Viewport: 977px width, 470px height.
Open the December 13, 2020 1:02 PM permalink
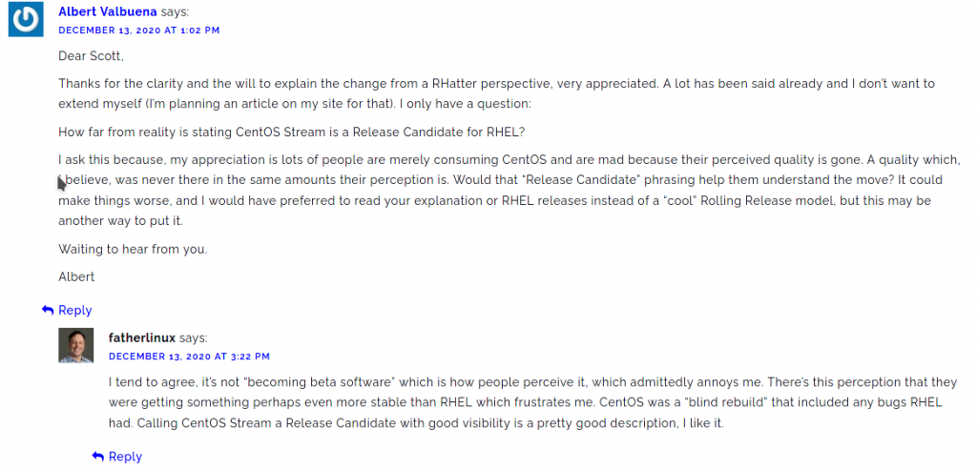point(139,30)
